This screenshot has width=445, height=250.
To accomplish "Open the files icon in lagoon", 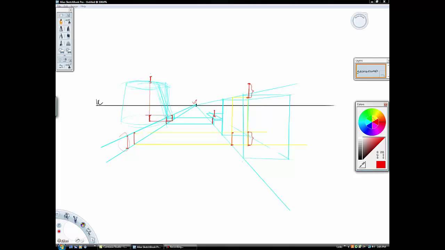I will tap(93, 240).
